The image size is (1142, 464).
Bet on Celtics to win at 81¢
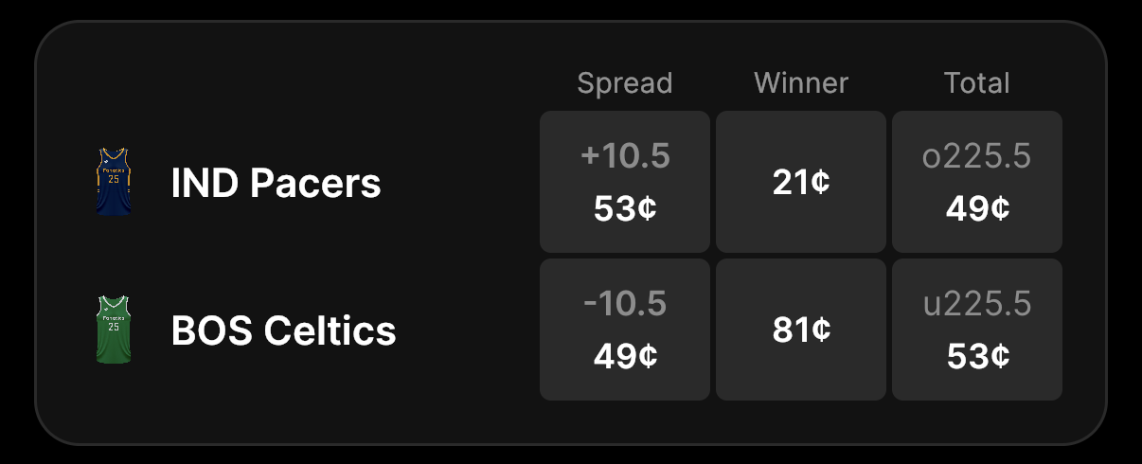pyautogui.click(x=801, y=330)
